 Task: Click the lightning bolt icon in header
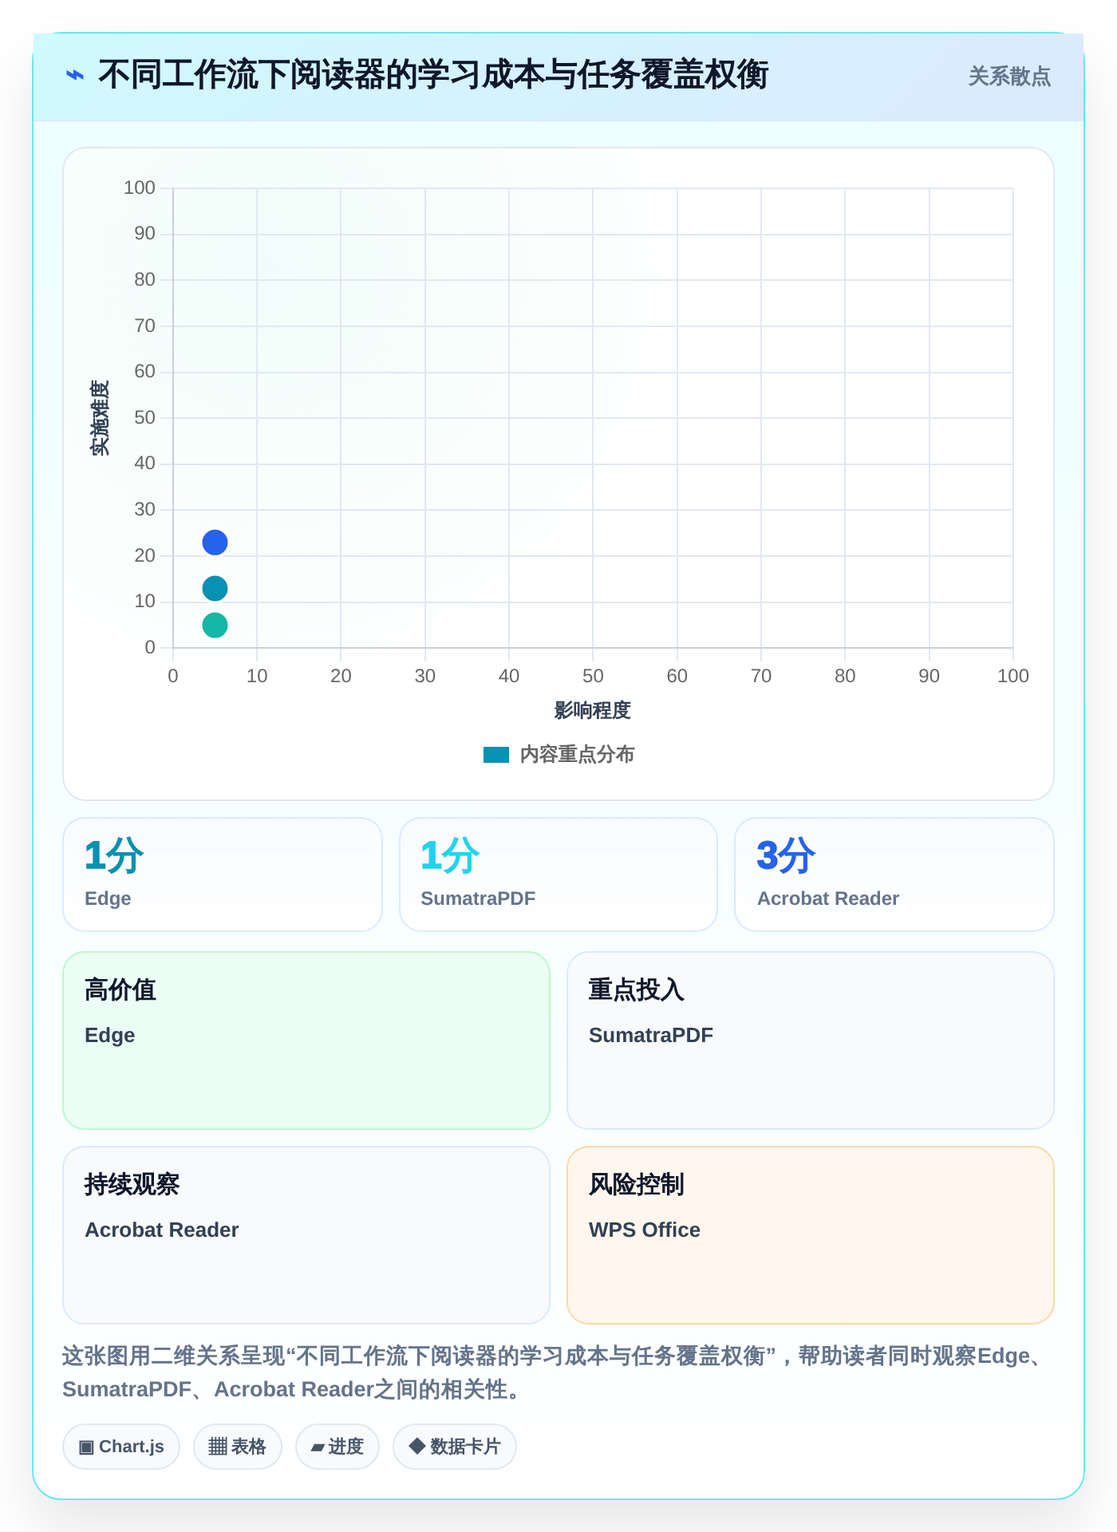pyautogui.click(x=75, y=76)
